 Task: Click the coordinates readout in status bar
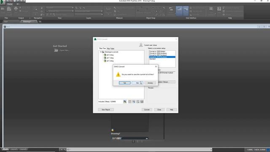256,149
